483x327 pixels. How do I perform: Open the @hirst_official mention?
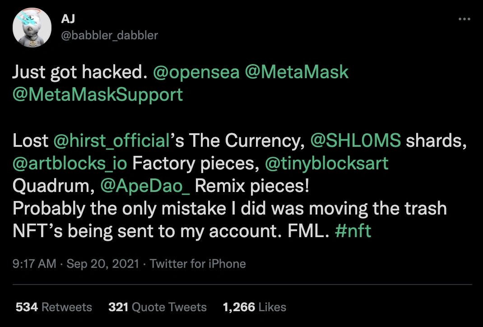point(111,141)
